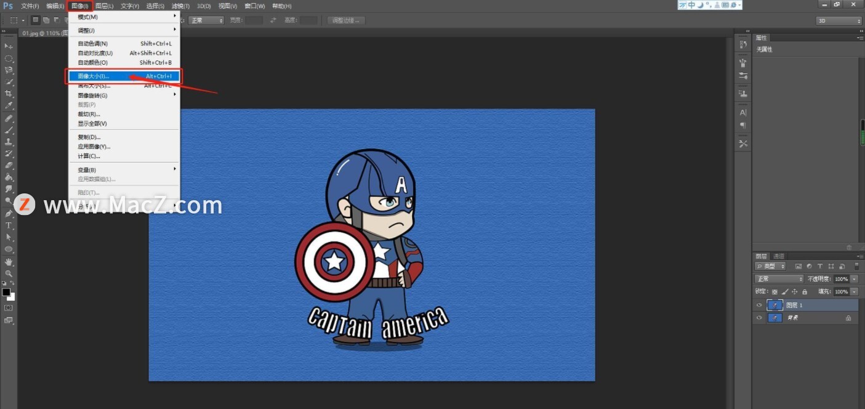865x409 pixels.
Task: Open the selection style 正常 dropdown
Action: (206, 20)
